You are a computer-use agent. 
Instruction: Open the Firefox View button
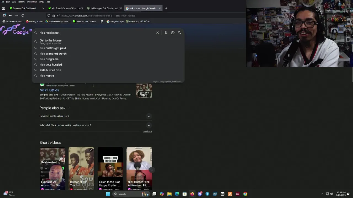3,8
